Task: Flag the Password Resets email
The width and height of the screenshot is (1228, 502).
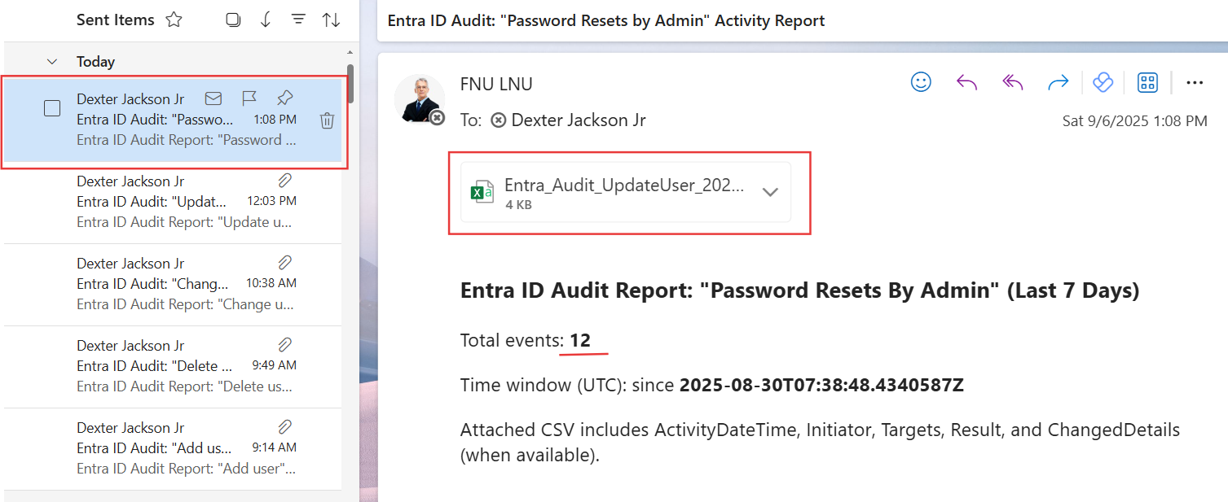Action: point(249,98)
